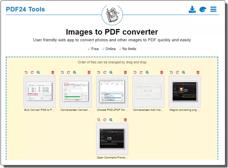Click the 'Converscreen Add Ima...' filename
This screenshot has width=228, height=168.
pos(148,110)
